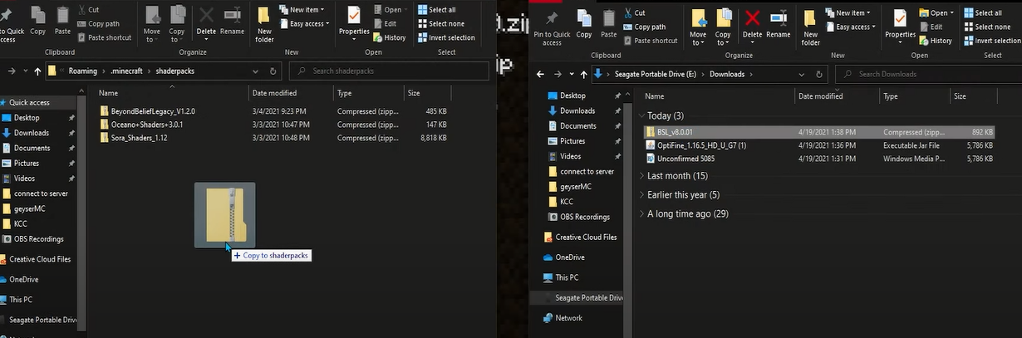Click Edit in the Downloads window ribbon
Screen dimensions: 1022x338
coord(931,27)
